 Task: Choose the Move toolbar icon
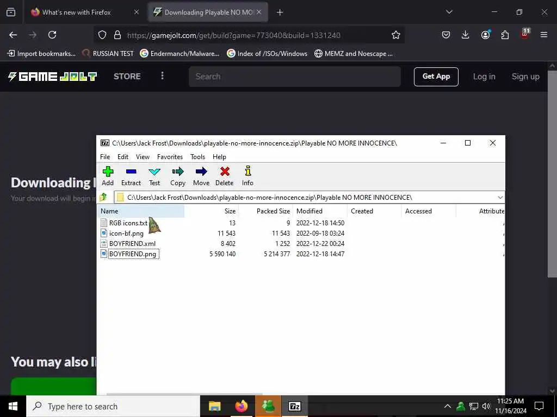[x=201, y=176]
